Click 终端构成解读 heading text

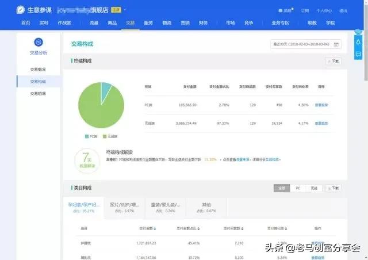click(x=119, y=152)
